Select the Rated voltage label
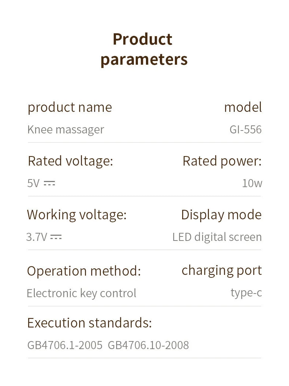 [71, 161]
